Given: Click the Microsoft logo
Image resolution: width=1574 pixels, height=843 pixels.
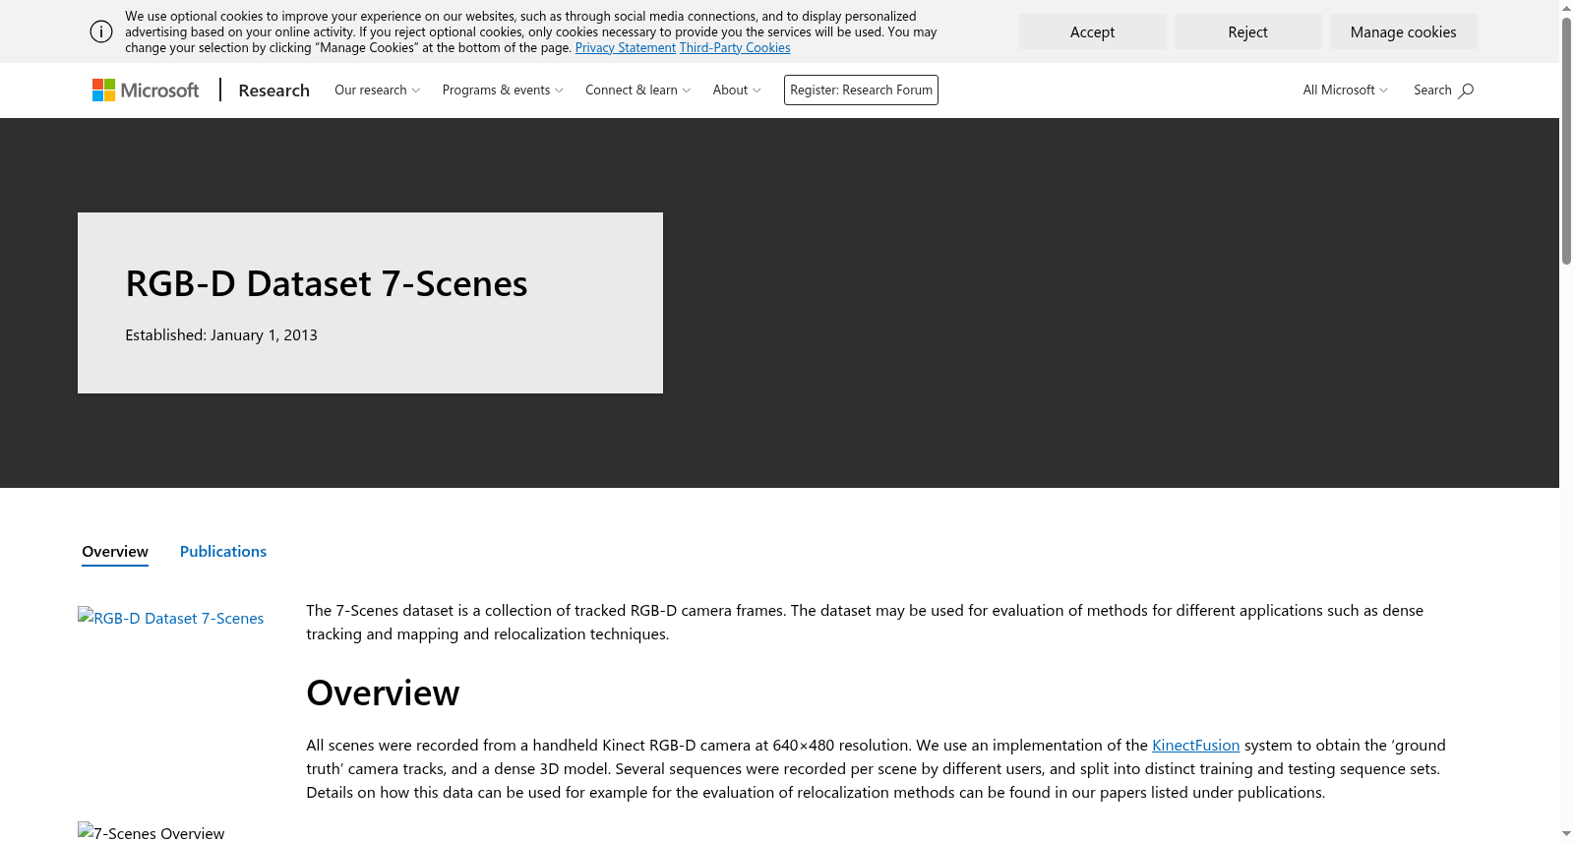Looking at the screenshot, I should (x=146, y=90).
